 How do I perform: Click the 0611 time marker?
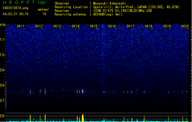[21, 26]
